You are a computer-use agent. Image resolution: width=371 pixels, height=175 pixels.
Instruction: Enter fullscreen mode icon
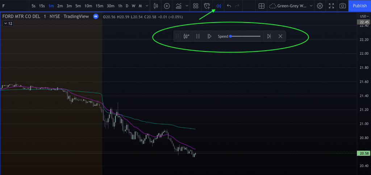(332, 6)
